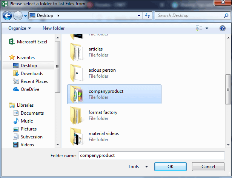Viewport: 232px width, 178px height.
Task: Click the Downloads folder icon
Action: 16,74
